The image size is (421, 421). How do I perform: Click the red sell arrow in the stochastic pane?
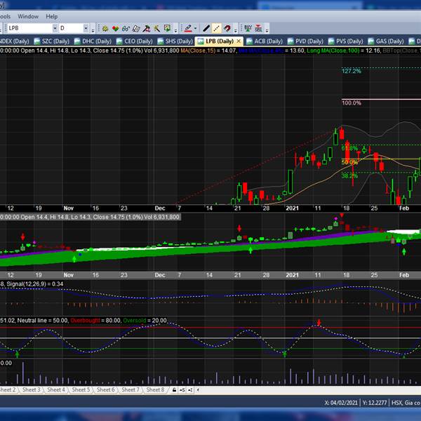[x=319, y=323]
